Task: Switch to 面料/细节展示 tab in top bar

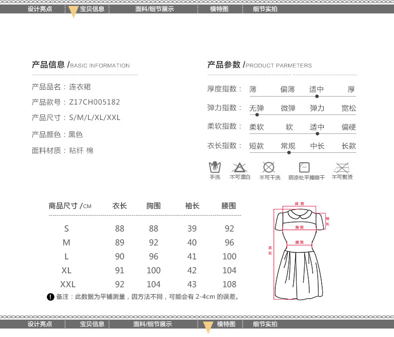Action: 155,9
